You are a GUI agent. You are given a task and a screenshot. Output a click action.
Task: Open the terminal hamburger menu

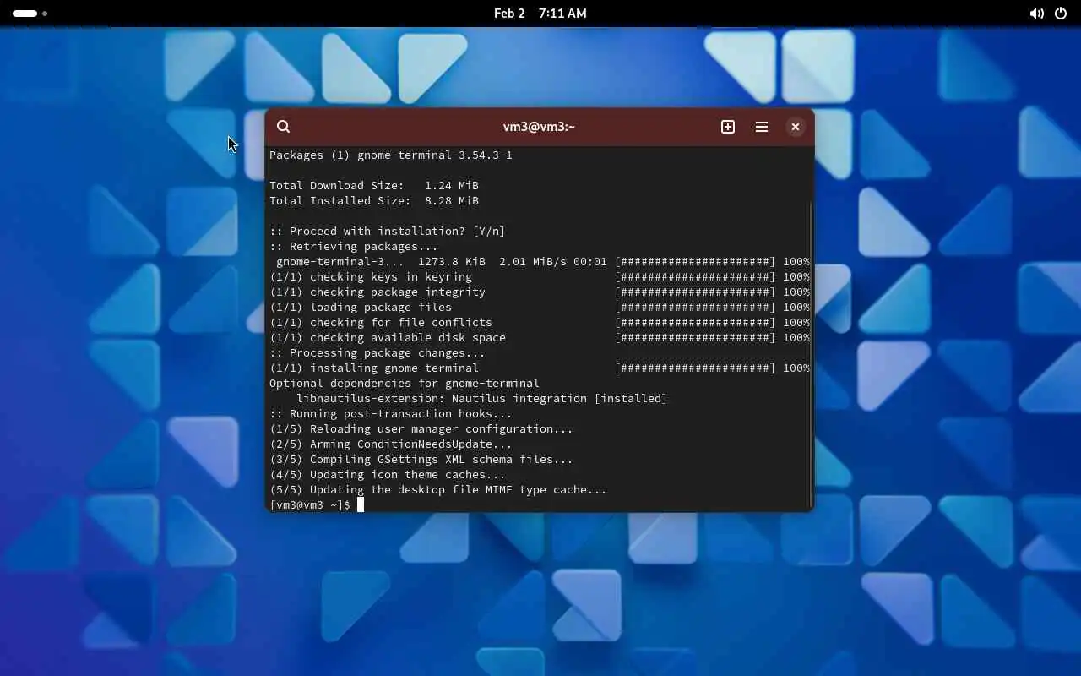[x=762, y=127]
